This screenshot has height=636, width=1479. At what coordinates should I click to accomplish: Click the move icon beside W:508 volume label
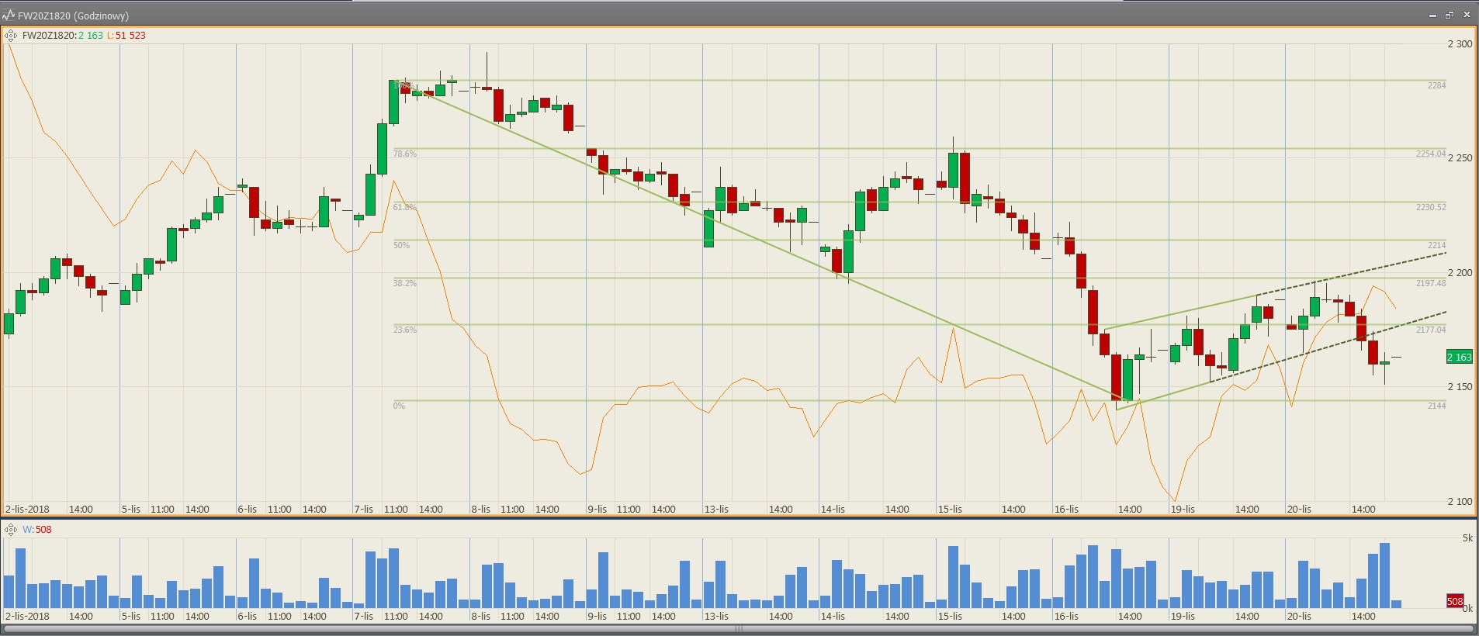(x=11, y=530)
